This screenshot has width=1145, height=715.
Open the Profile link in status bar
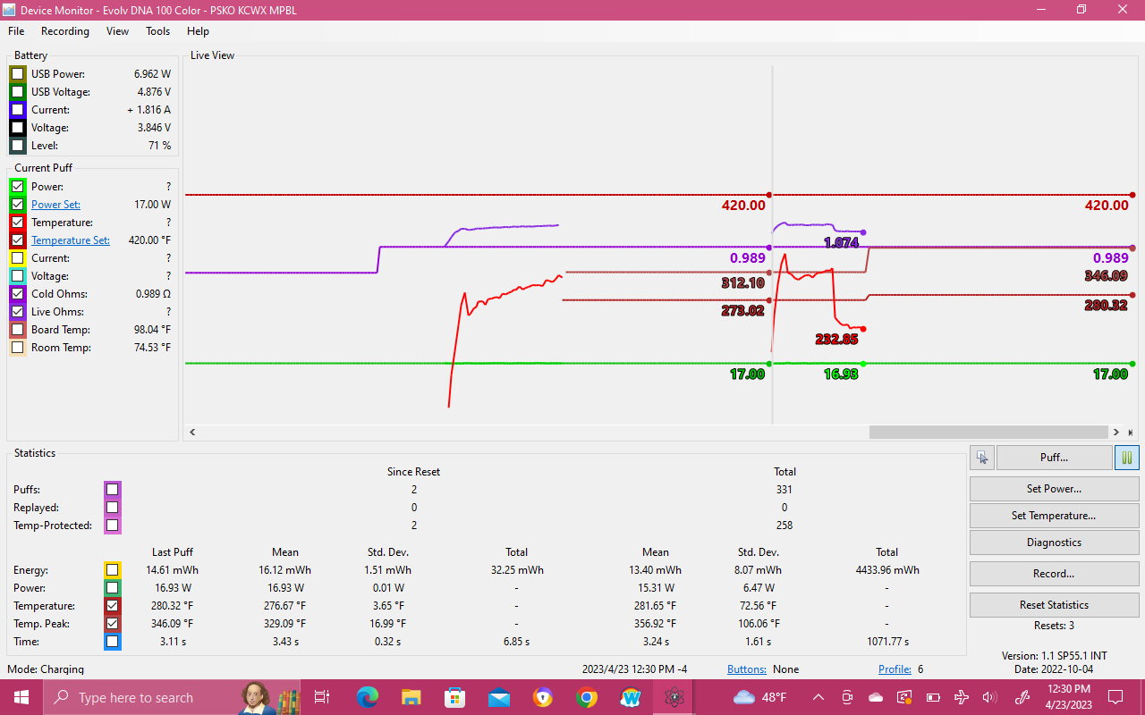click(x=895, y=669)
